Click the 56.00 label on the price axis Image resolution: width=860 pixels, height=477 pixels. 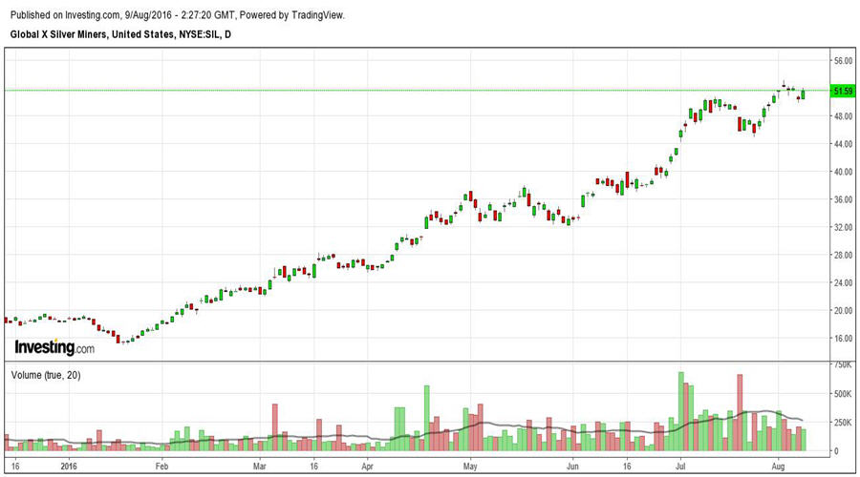tap(843, 61)
